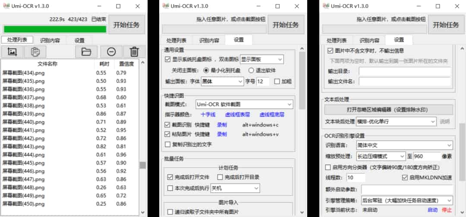Open 识别内容 tab in right window
Viewport: 466px width, 217px height.
[369, 41]
